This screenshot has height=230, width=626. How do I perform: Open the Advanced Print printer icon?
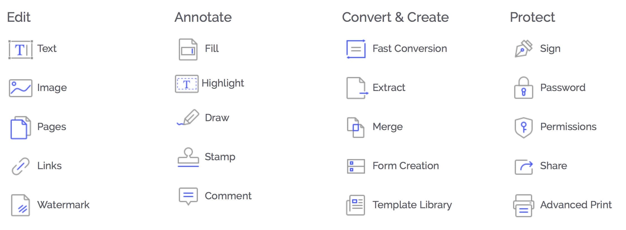523,206
